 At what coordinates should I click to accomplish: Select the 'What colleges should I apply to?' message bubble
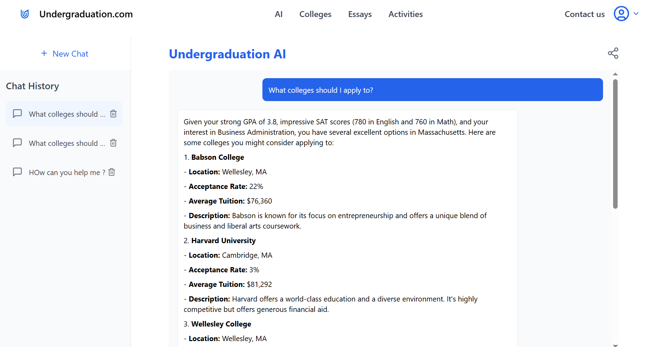coord(432,90)
